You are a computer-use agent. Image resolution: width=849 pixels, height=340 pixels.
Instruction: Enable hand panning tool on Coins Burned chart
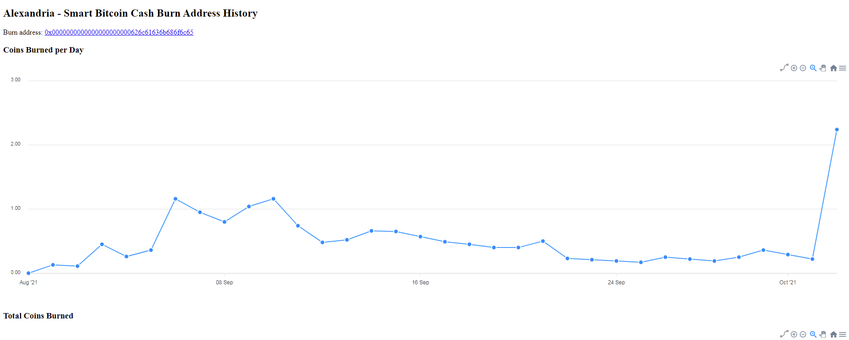click(x=823, y=68)
